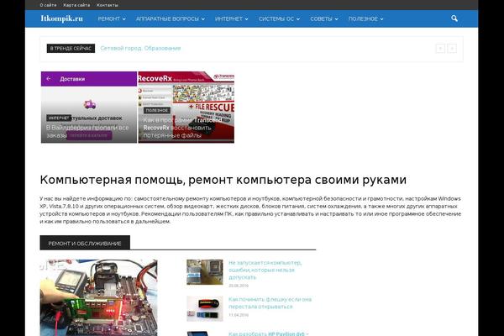This screenshot has width=504, height=336.
Task: Select the Ремонт и обслуживание tab
Action: point(85,243)
